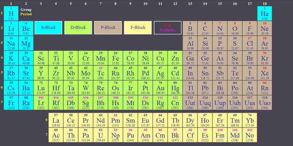Select the Lanthanum (La) element tile

pyautogui.click(x=56, y=120)
